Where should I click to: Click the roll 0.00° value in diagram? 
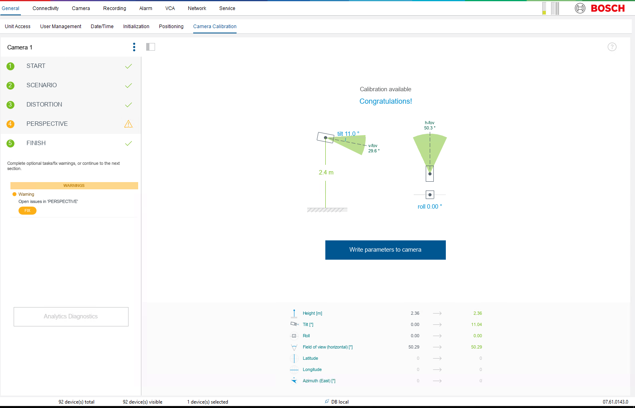(429, 207)
